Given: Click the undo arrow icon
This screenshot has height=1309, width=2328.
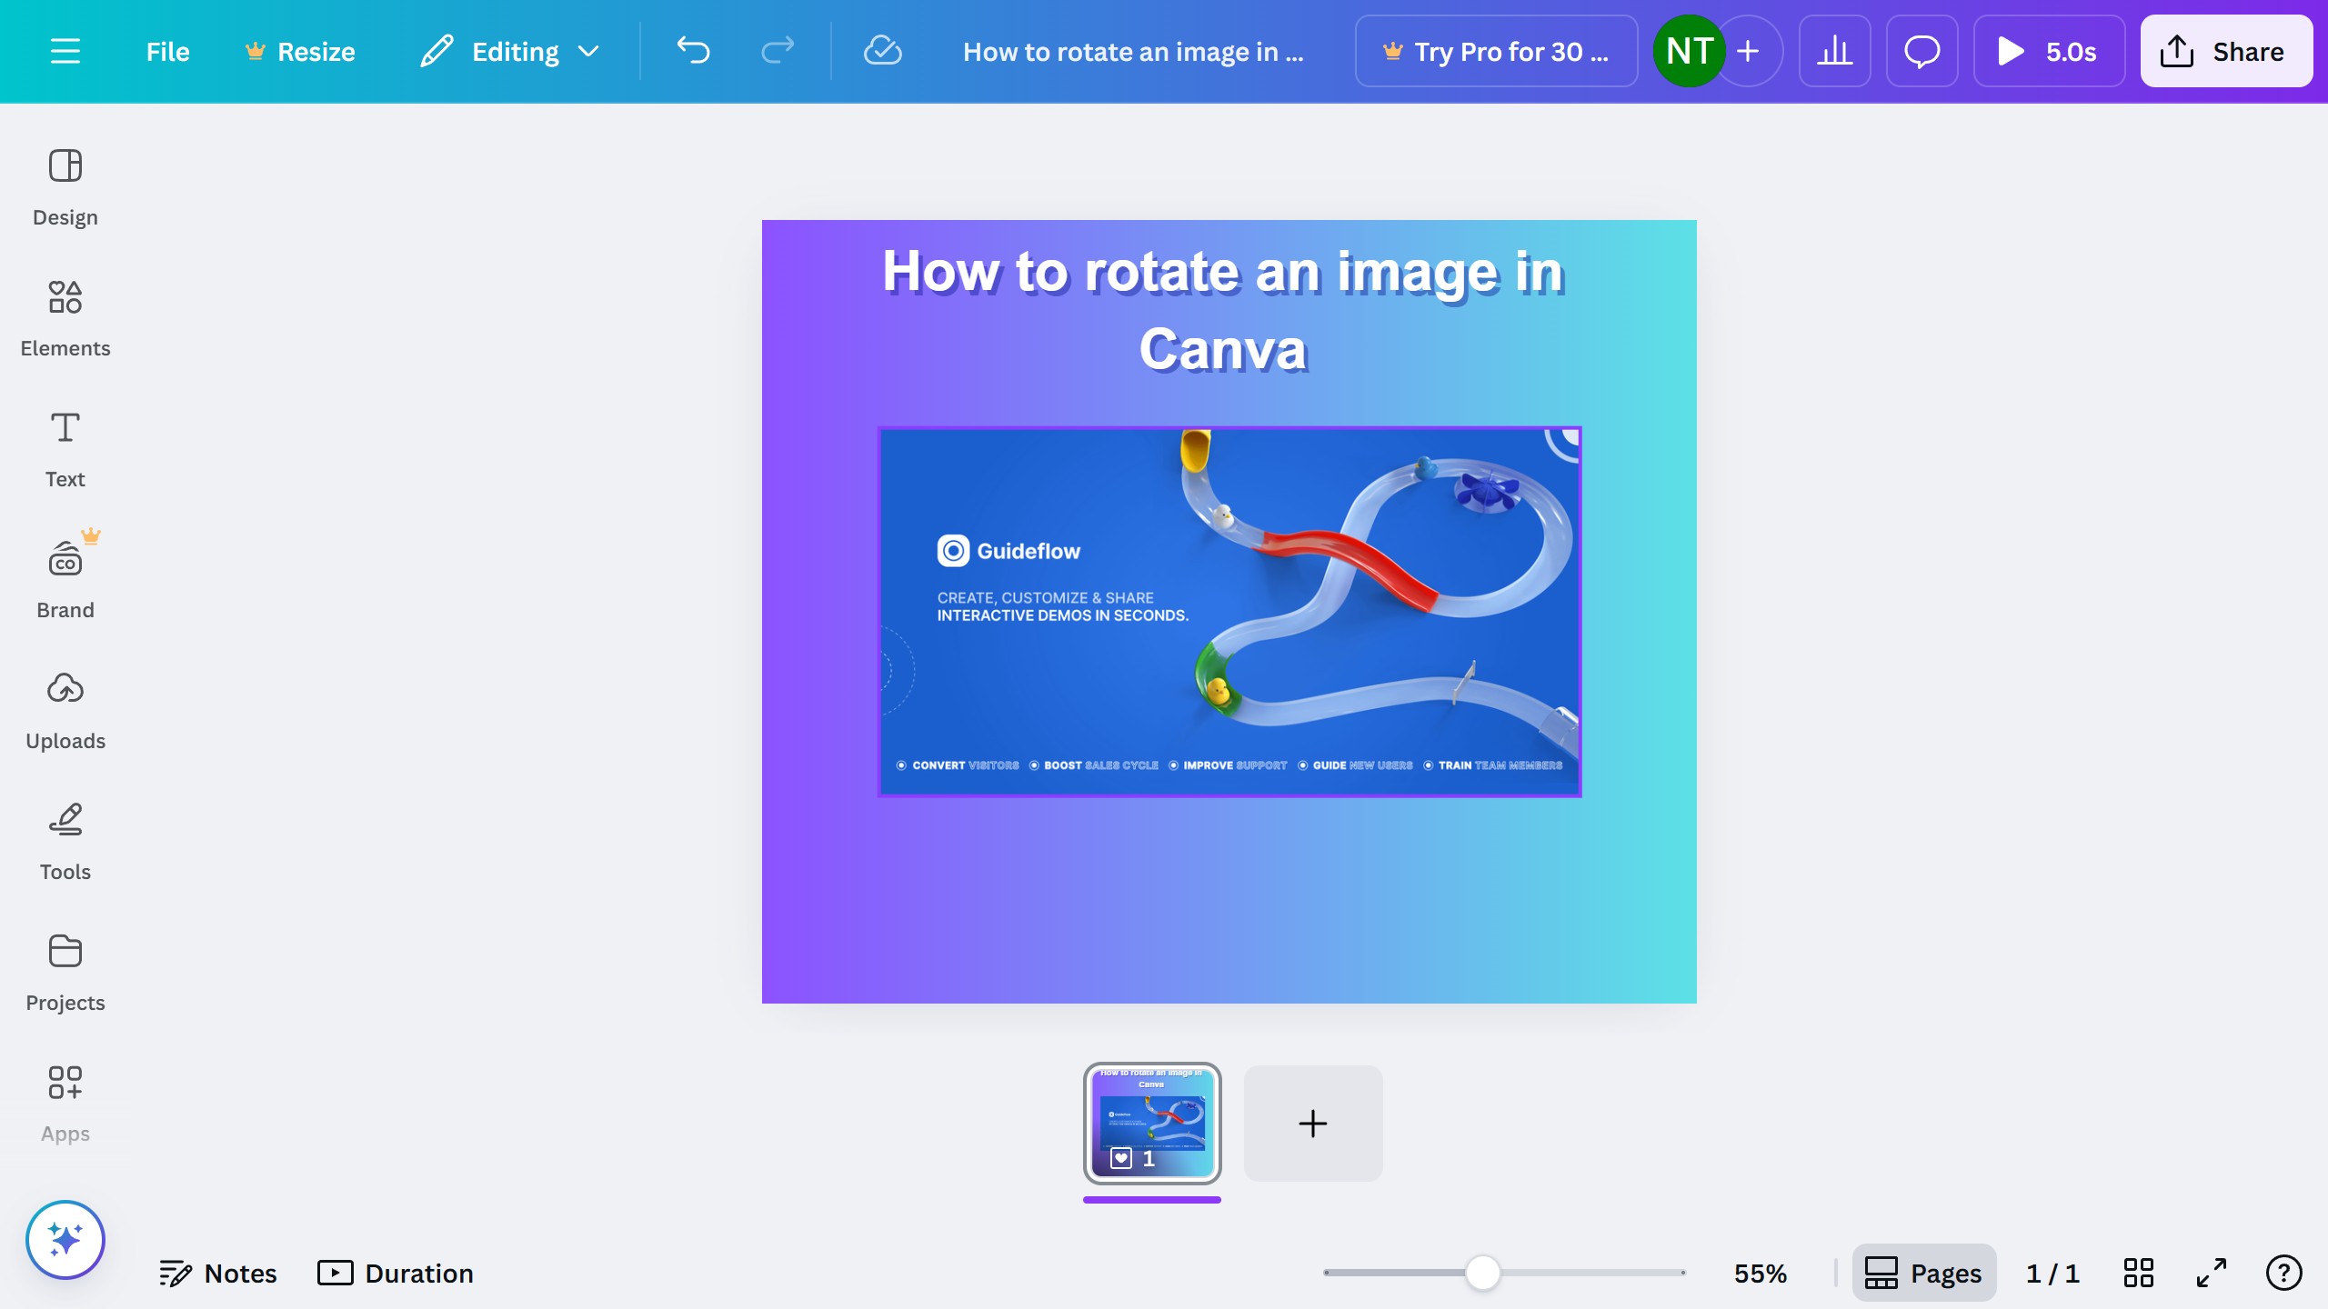Looking at the screenshot, I should 693,52.
